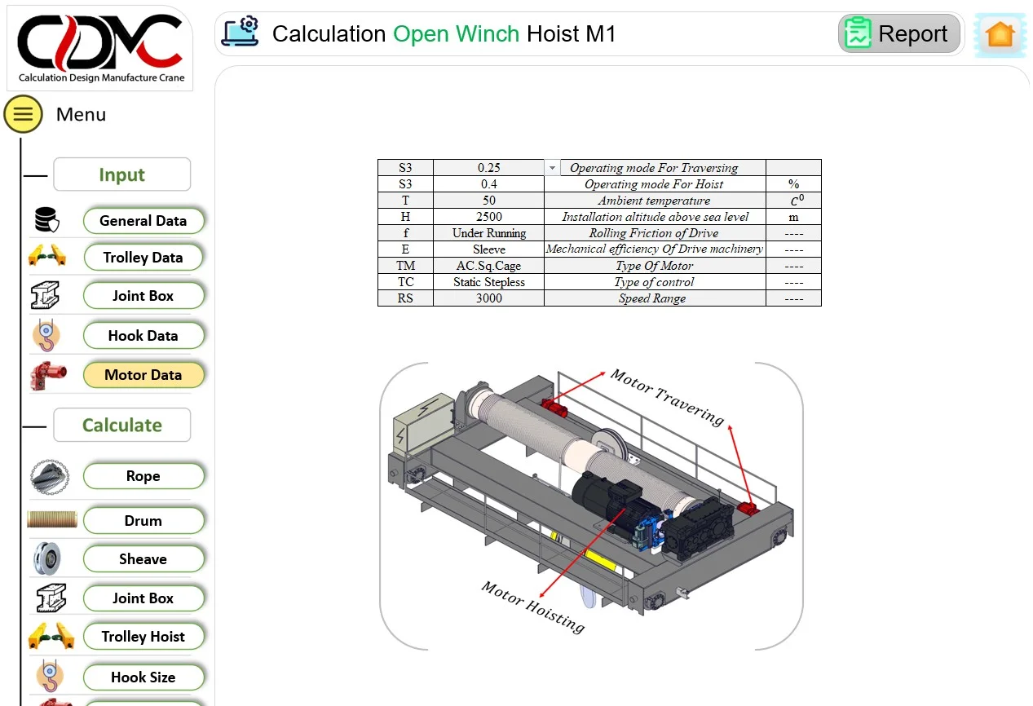
Task: Open the Report button
Action: (x=899, y=34)
